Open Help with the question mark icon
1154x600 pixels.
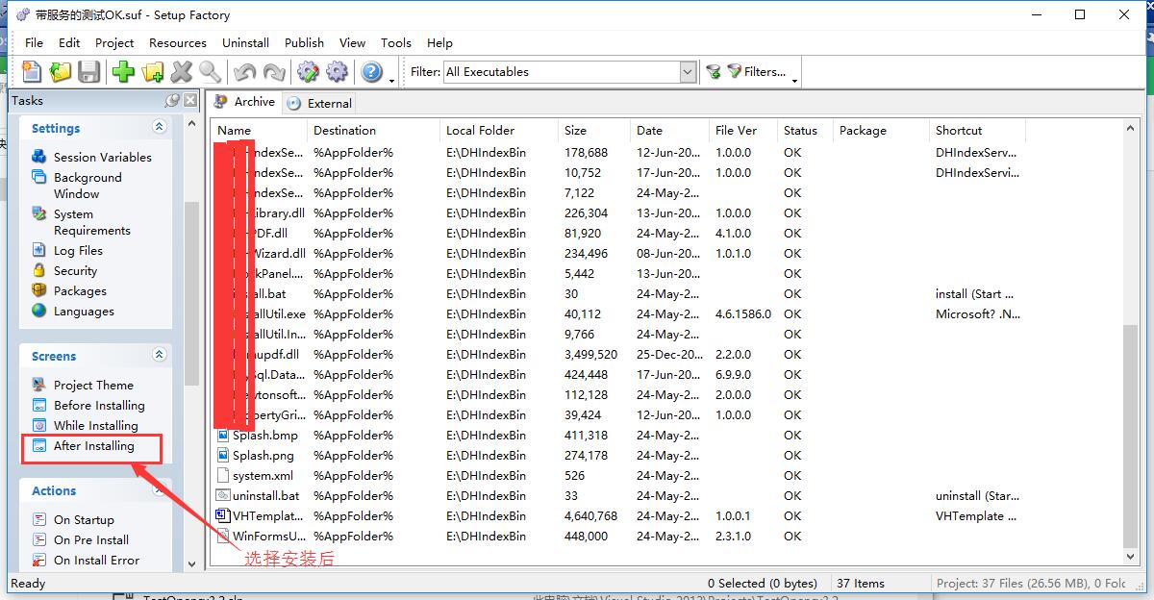click(x=371, y=72)
